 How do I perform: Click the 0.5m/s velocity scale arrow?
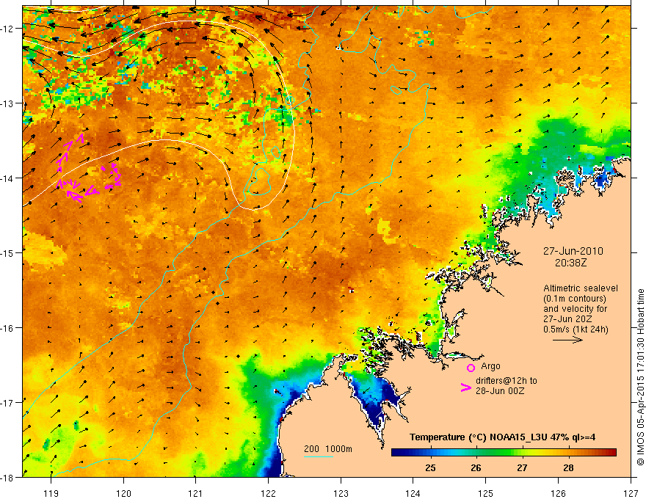pos(567,340)
